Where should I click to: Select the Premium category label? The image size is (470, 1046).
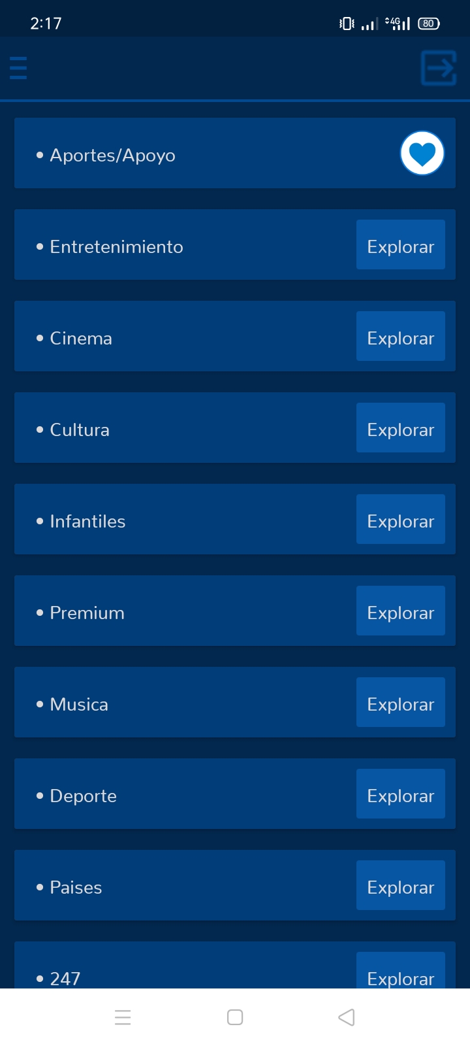tap(87, 613)
